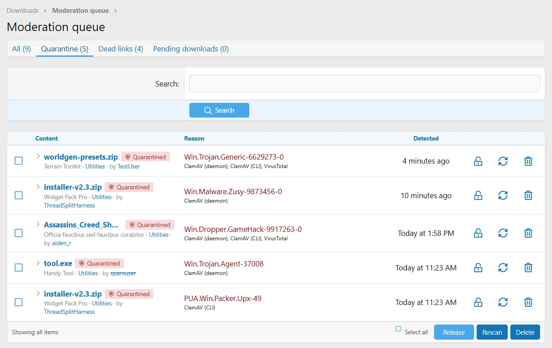Release the Assassins_Creed file with its unlock icon
The image size is (552, 348).
478,233
